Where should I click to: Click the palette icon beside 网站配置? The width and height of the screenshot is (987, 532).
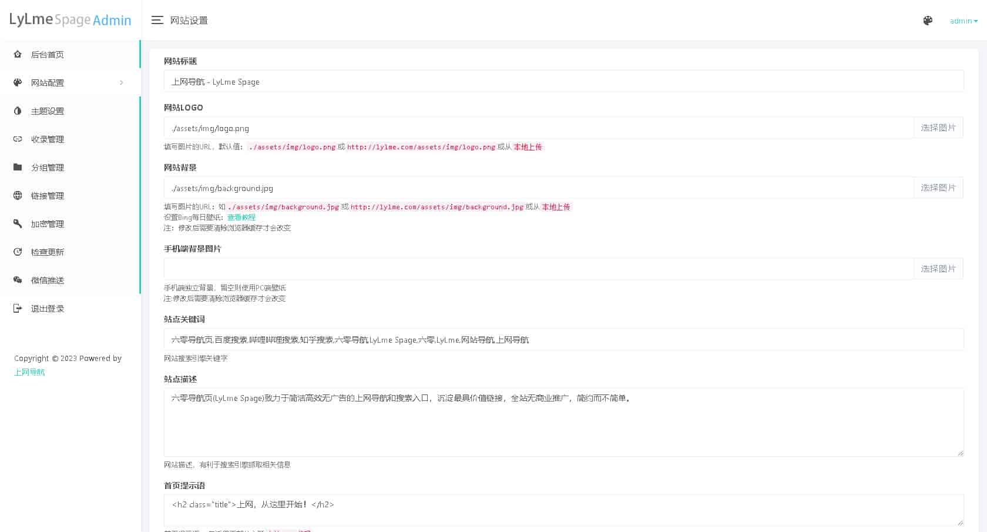(x=18, y=83)
